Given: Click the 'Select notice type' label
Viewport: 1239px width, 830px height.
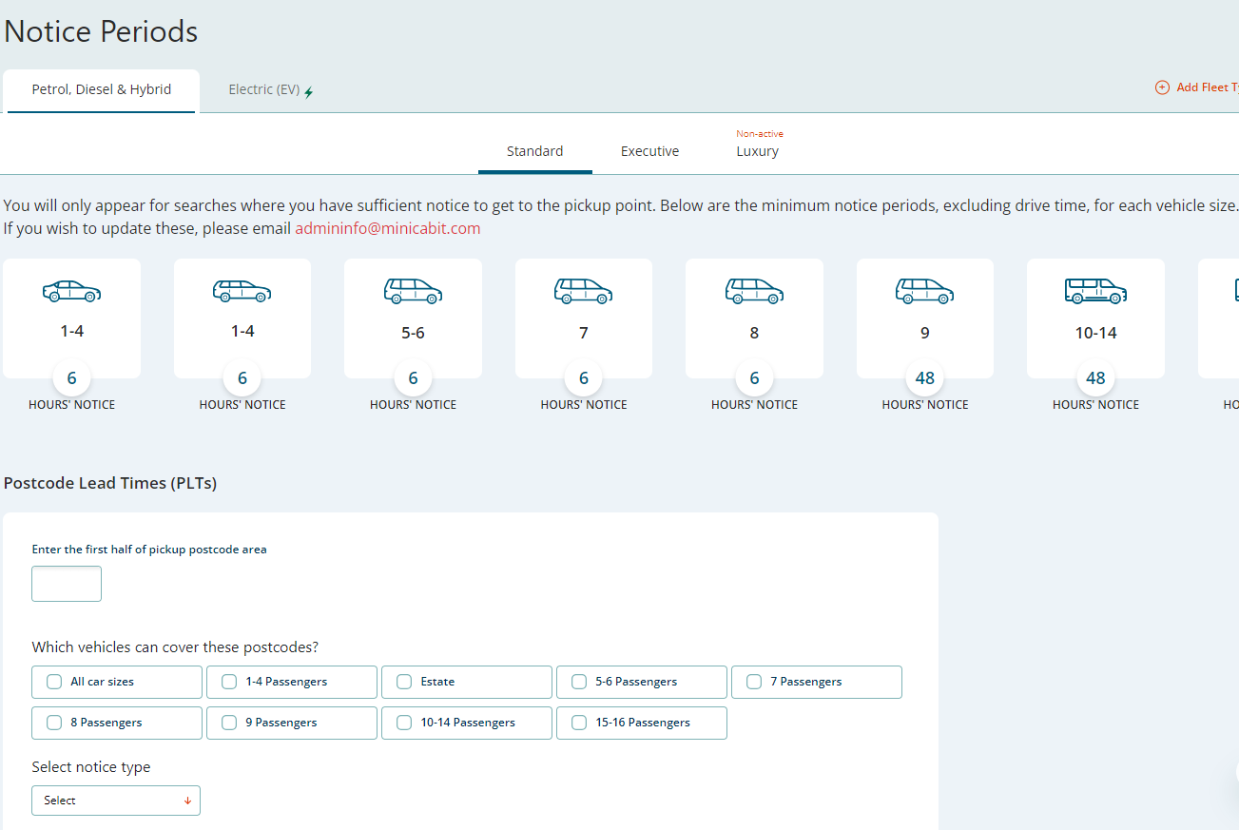Looking at the screenshot, I should pos(91,767).
